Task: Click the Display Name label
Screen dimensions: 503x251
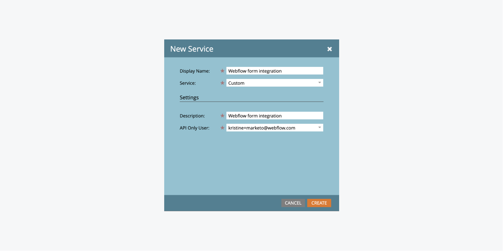Action: pos(195,71)
